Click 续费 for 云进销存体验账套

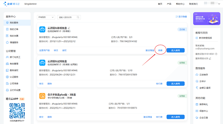(160, 50)
